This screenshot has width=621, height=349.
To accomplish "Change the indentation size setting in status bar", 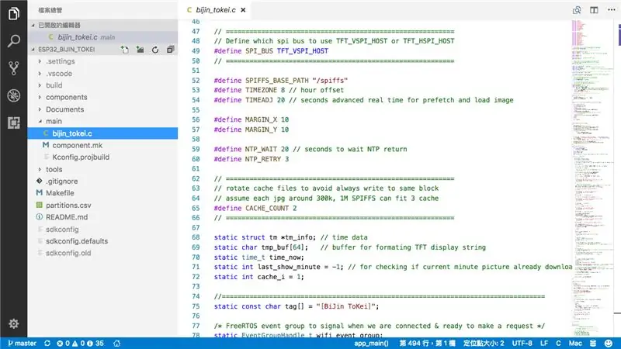I will pos(484,343).
